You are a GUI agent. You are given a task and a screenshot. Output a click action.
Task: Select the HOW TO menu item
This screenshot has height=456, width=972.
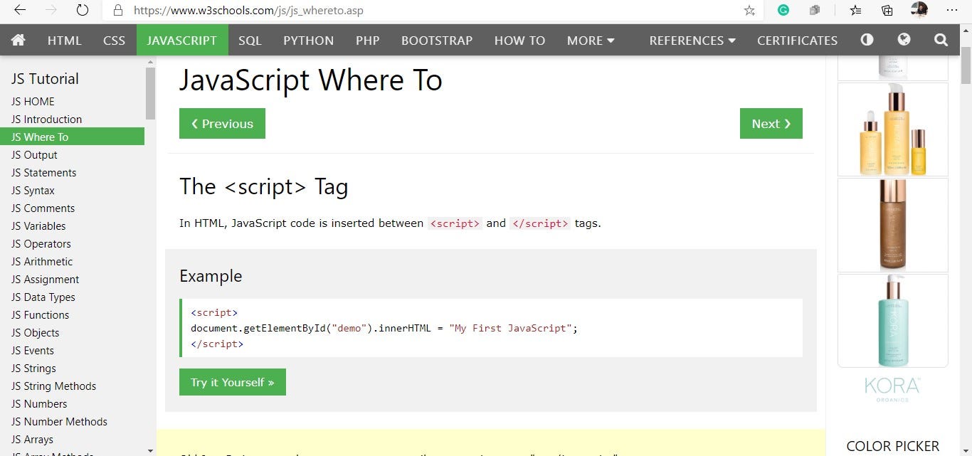pos(519,40)
